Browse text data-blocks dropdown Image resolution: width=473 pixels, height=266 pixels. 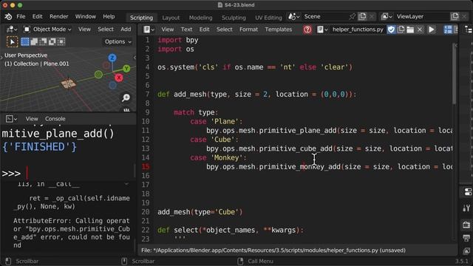click(322, 30)
